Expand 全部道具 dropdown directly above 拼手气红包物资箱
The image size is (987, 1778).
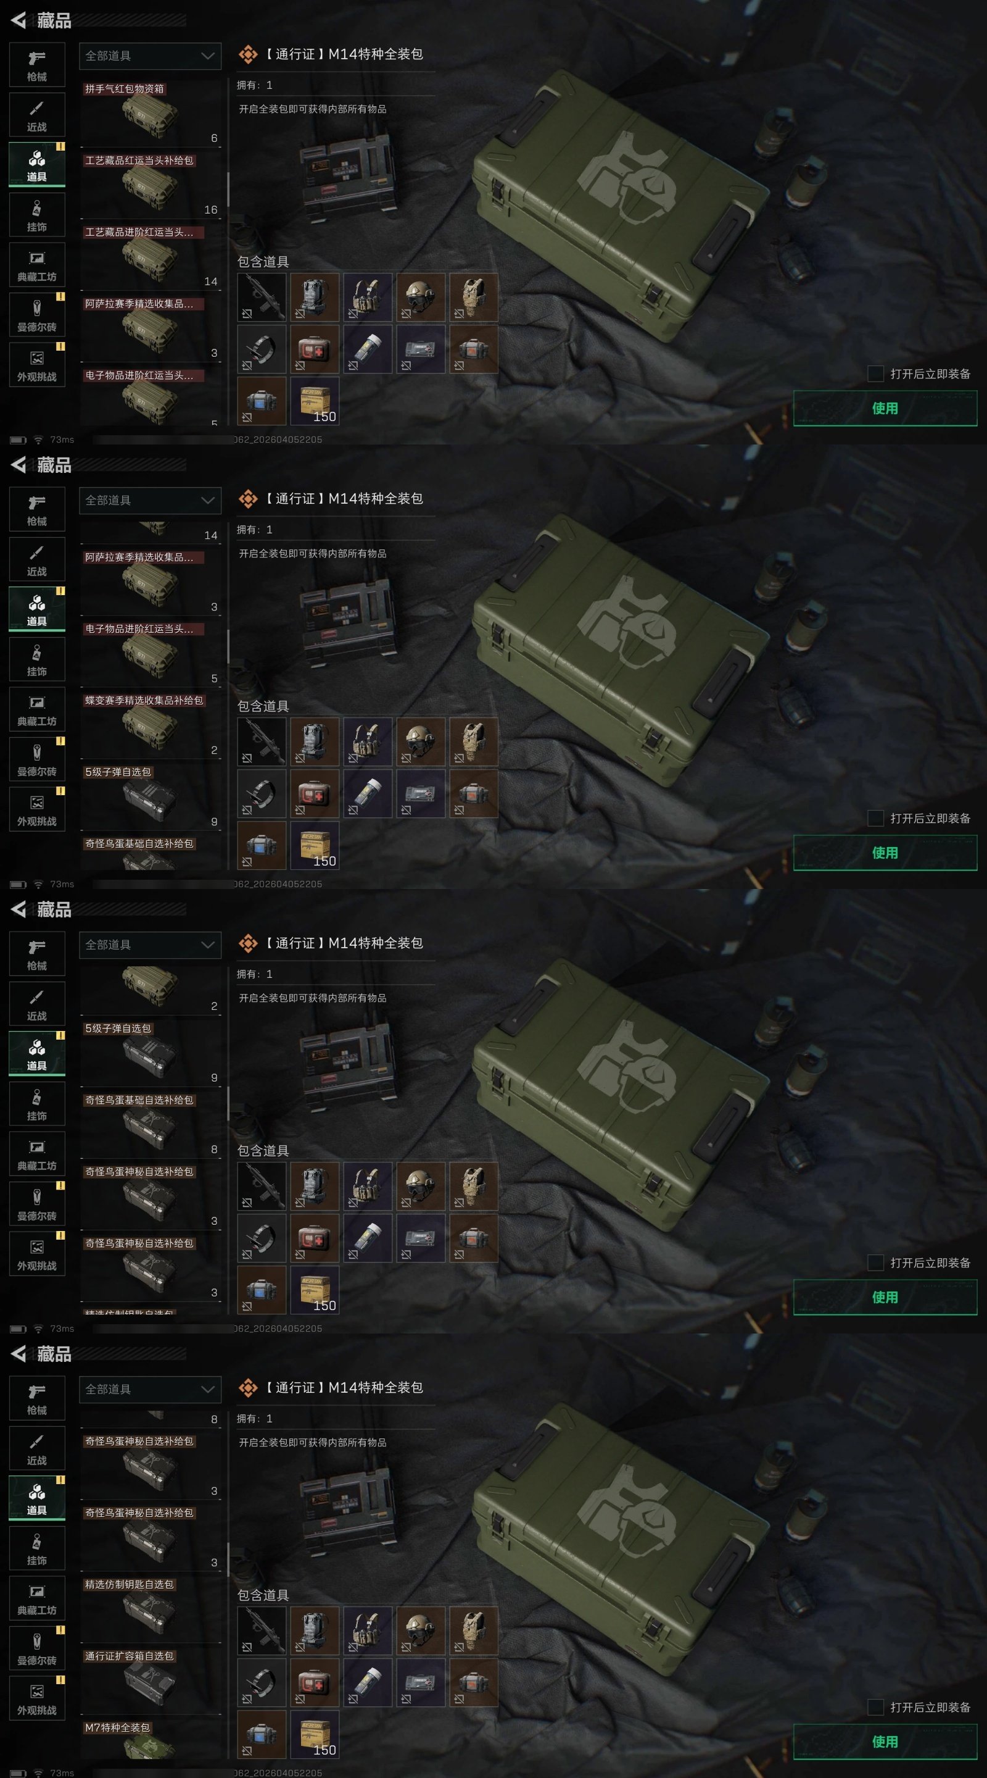click(151, 56)
